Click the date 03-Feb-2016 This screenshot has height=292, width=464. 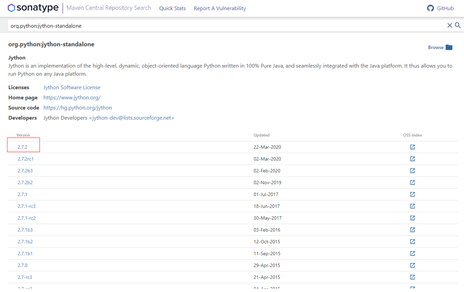click(x=267, y=230)
